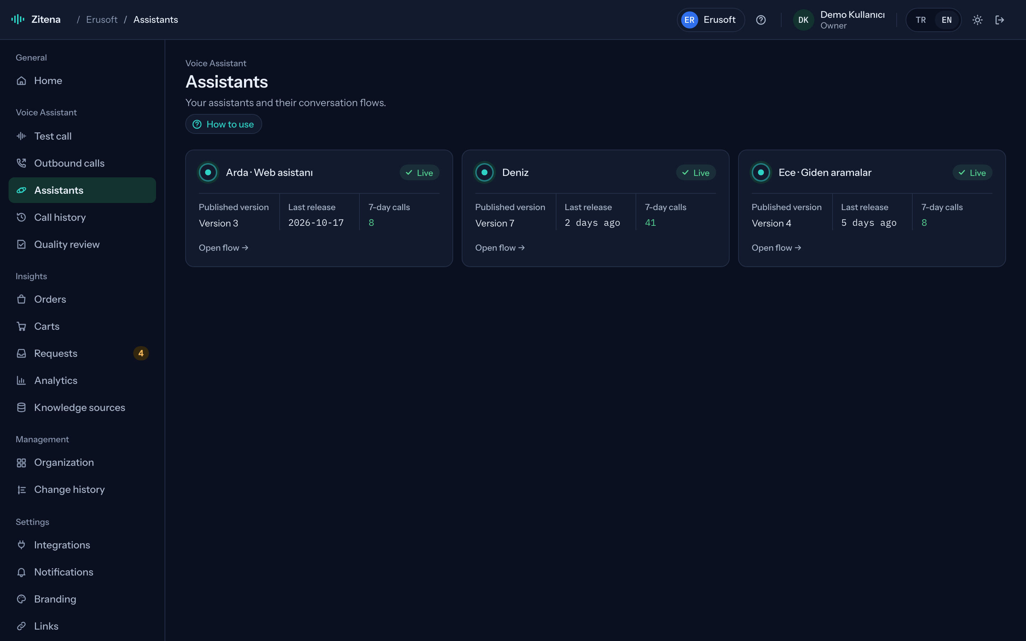Click the How to use button

click(x=223, y=124)
